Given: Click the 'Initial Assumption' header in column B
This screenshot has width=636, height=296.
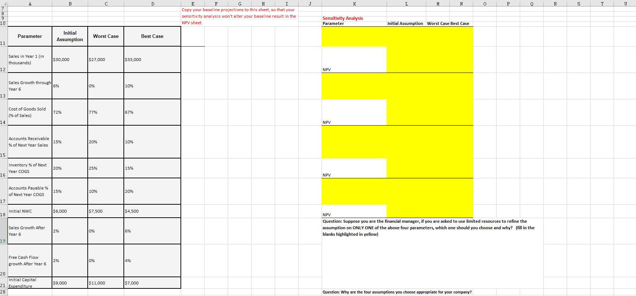Looking at the screenshot, I should (x=70, y=36).
